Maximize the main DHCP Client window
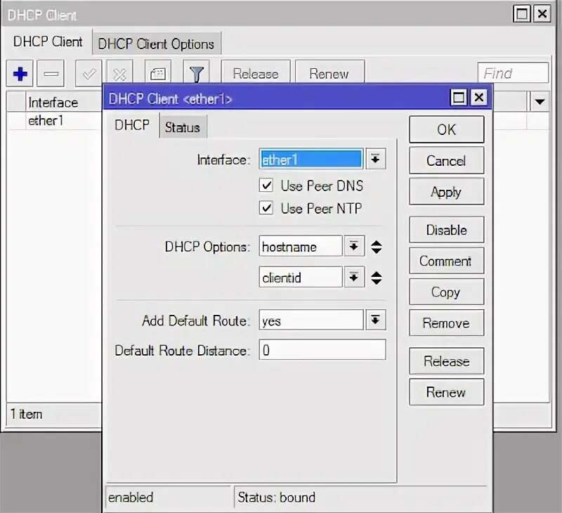562x513 pixels. tap(521, 14)
